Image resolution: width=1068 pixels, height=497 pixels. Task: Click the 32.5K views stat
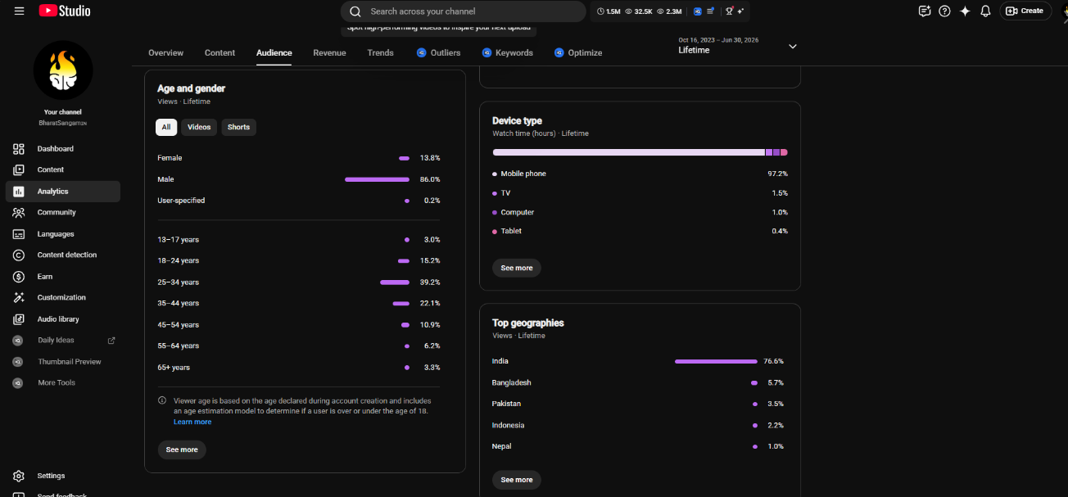coord(638,11)
